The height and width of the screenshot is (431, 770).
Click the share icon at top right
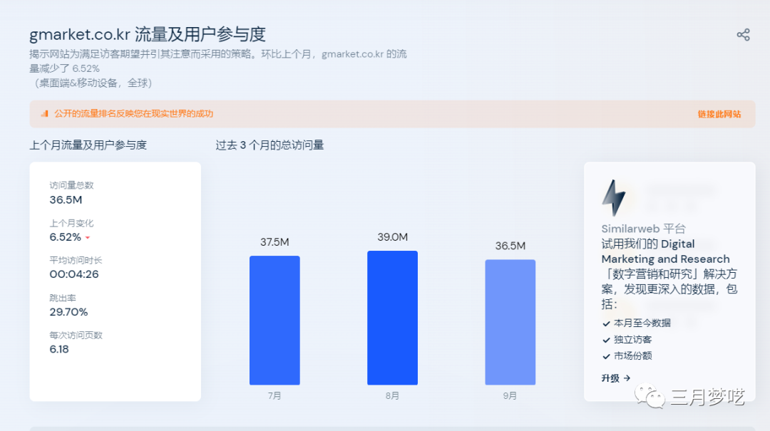pos(743,34)
